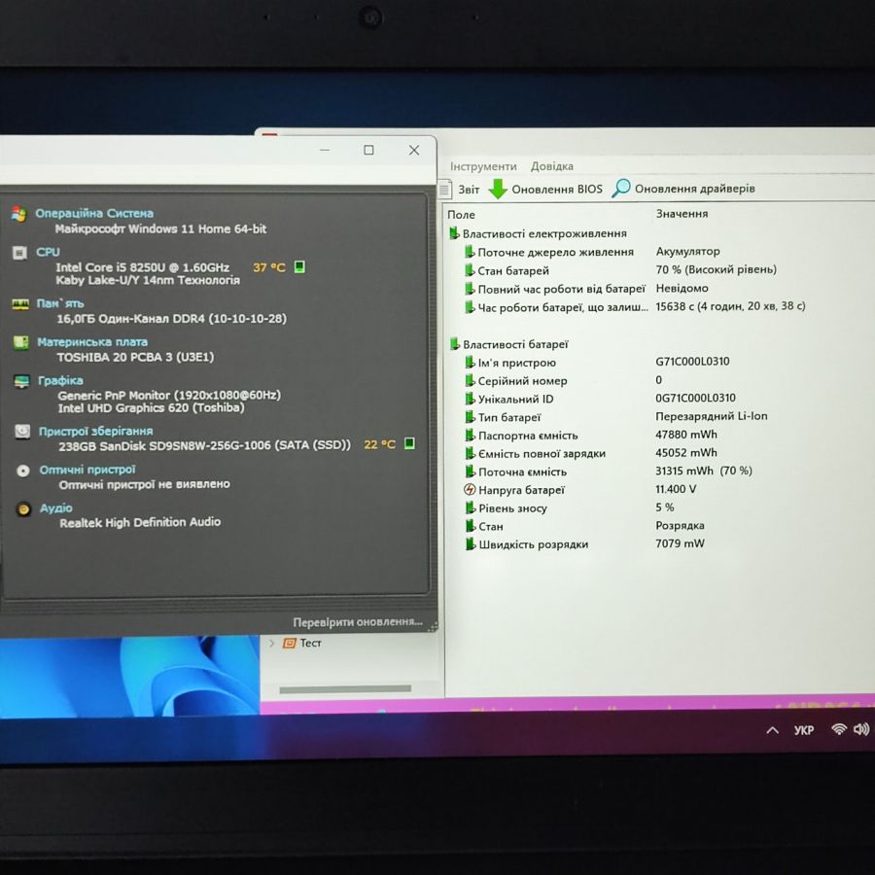
Task: Click the green CPU temperature indicator
Action: pyautogui.click(x=299, y=266)
